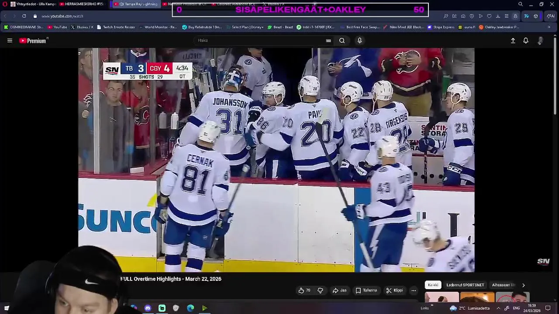Open the Twitch Emote Resizer bookmark
Image resolution: width=559 pixels, height=314 pixels.
[116, 27]
